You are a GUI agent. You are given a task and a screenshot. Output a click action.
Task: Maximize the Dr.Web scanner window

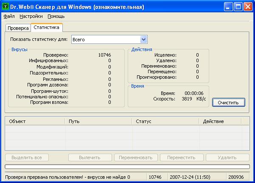[x=238, y=7]
